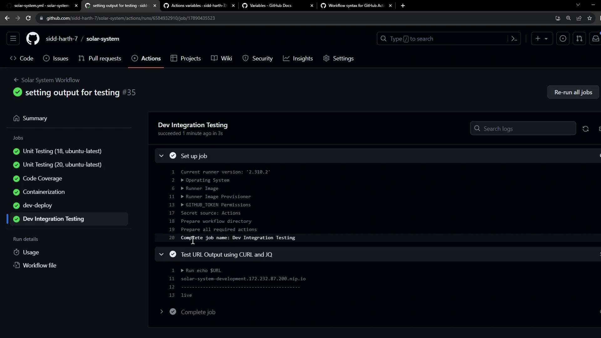Open the issues icon in header
Screen dimensions: 601x338
coord(562,38)
